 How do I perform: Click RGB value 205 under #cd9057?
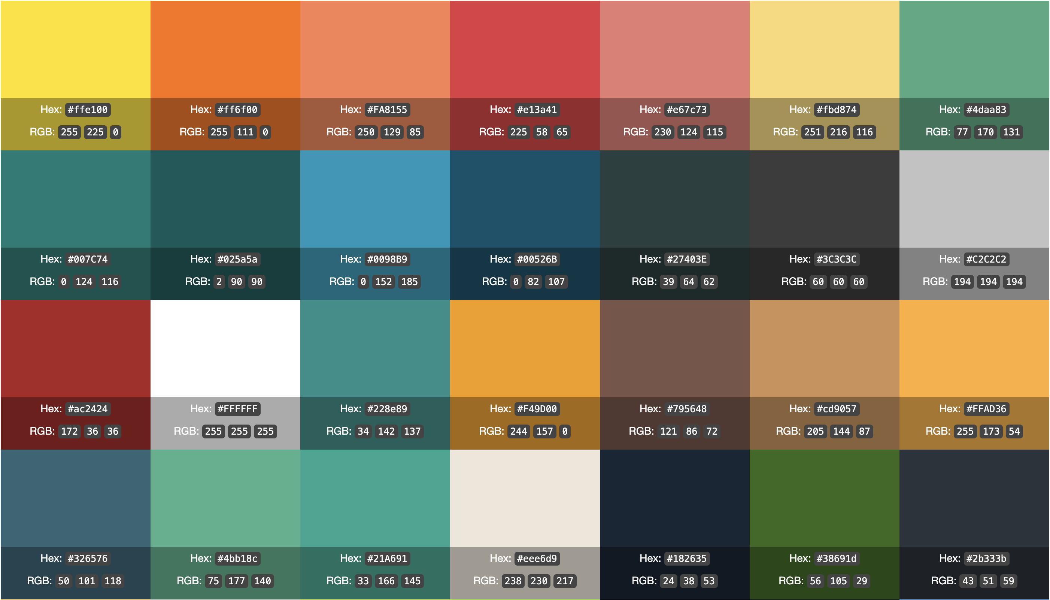click(x=815, y=431)
